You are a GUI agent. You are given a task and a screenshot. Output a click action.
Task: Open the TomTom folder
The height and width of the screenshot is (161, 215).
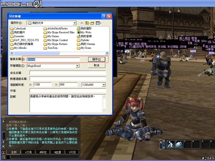(51, 48)
